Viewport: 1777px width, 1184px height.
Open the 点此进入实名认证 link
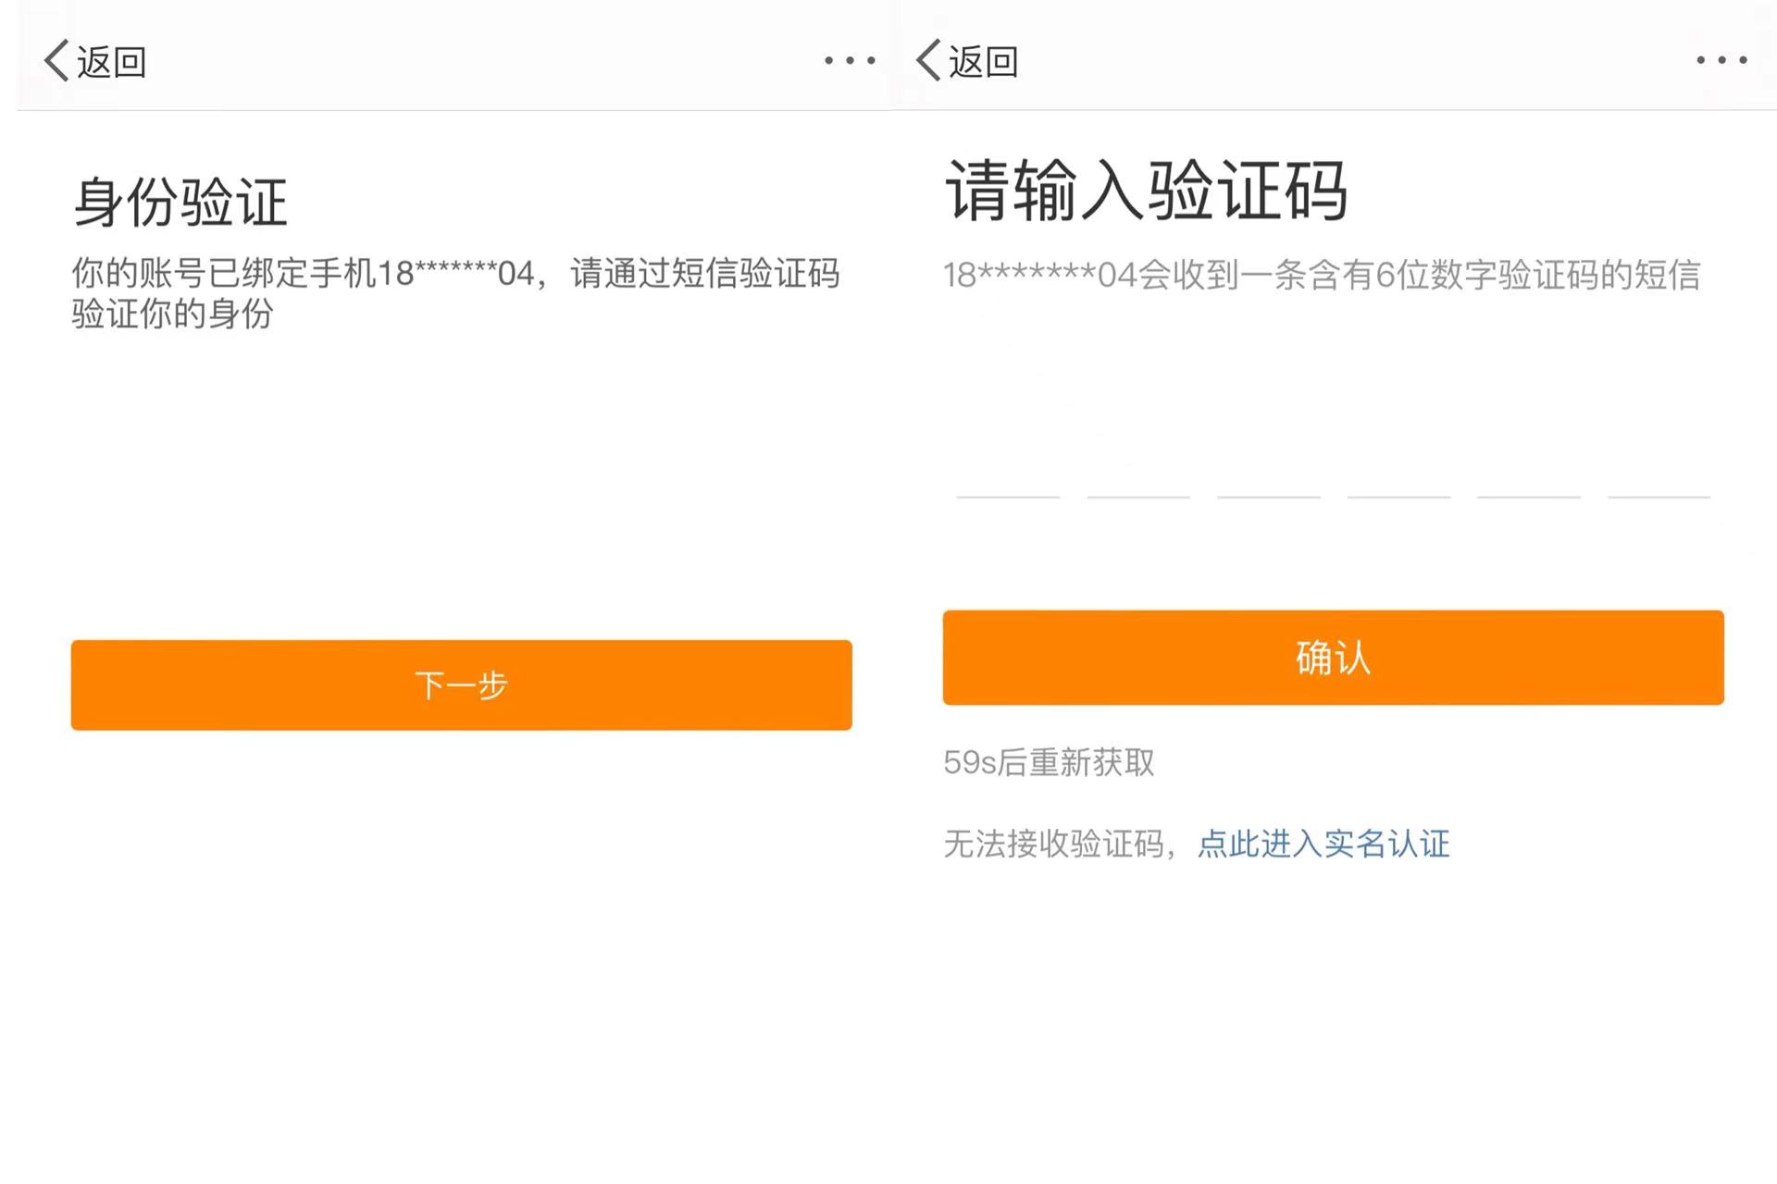(x=1323, y=844)
